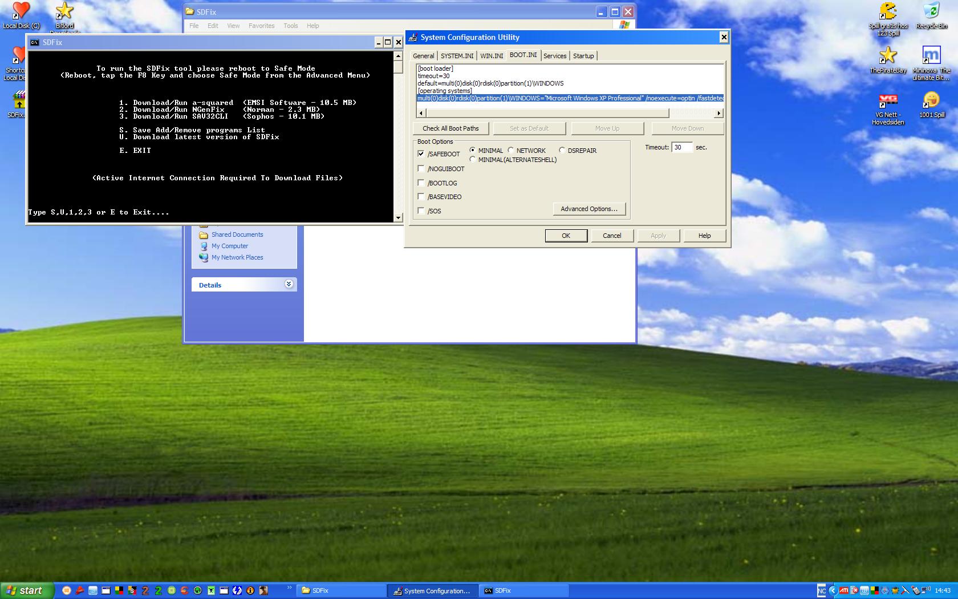This screenshot has width=958, height=599.
Task: Switch to SDFix folder taskbar button
Action: tap(341, 590)
